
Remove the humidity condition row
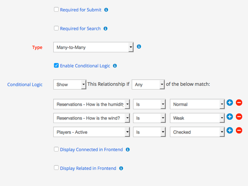239,102
